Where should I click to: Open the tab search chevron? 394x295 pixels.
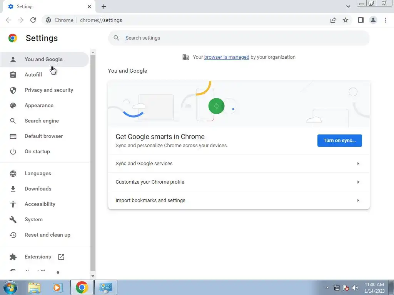point(348,7)
